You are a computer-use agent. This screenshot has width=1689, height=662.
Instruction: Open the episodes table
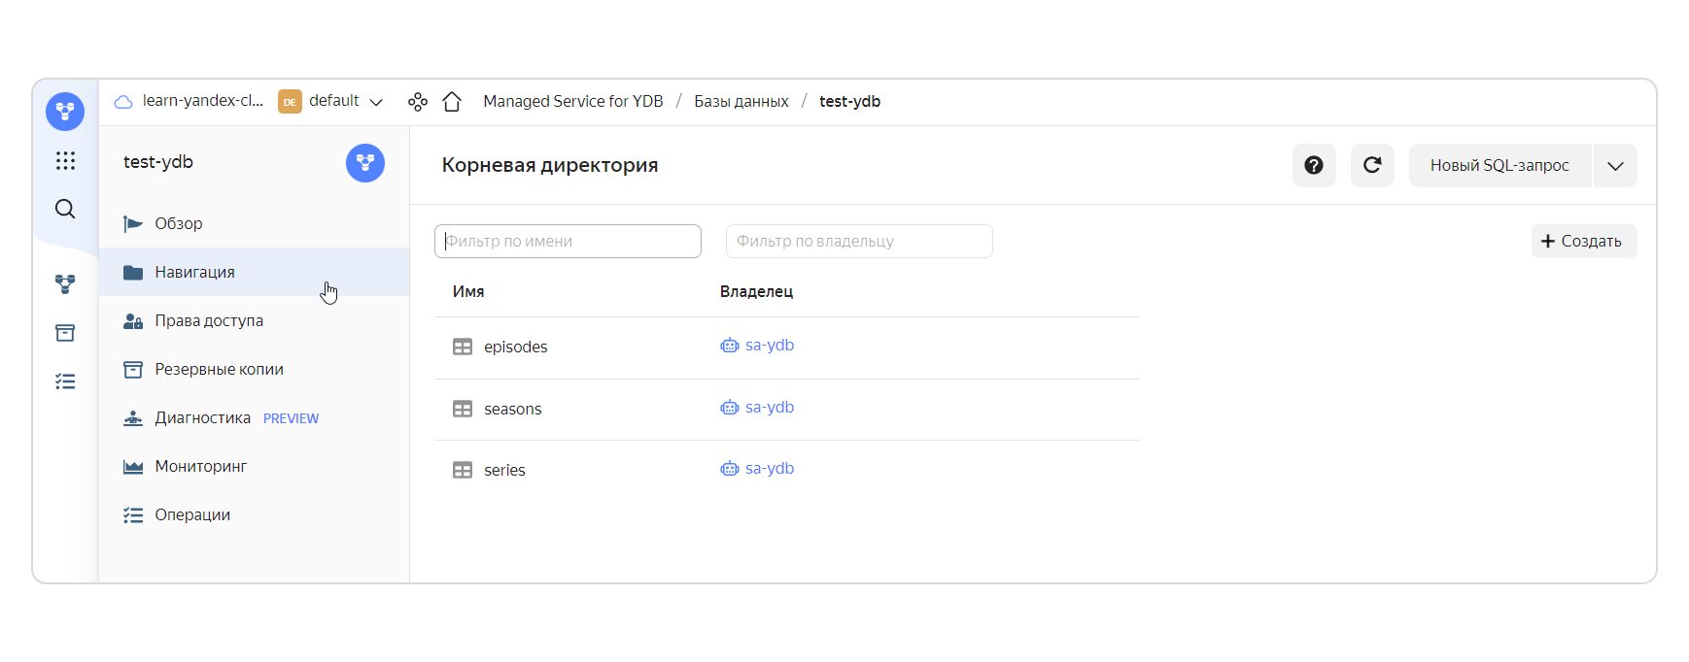click(x=515, y=347)
